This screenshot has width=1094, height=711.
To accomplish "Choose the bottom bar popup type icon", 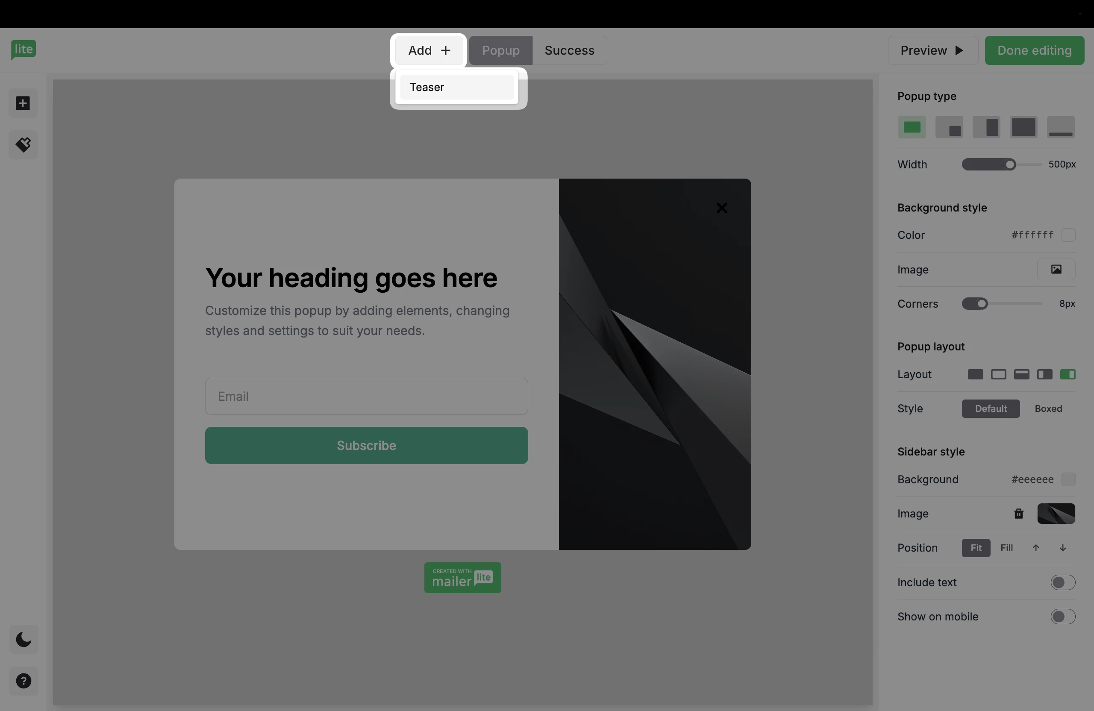I will pyautogui.click(x=1060, y=127).
